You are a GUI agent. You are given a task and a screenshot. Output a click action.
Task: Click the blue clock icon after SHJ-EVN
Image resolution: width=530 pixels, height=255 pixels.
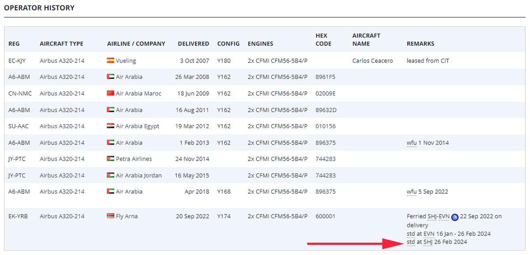pyautogui.click(x=455, y=217)
